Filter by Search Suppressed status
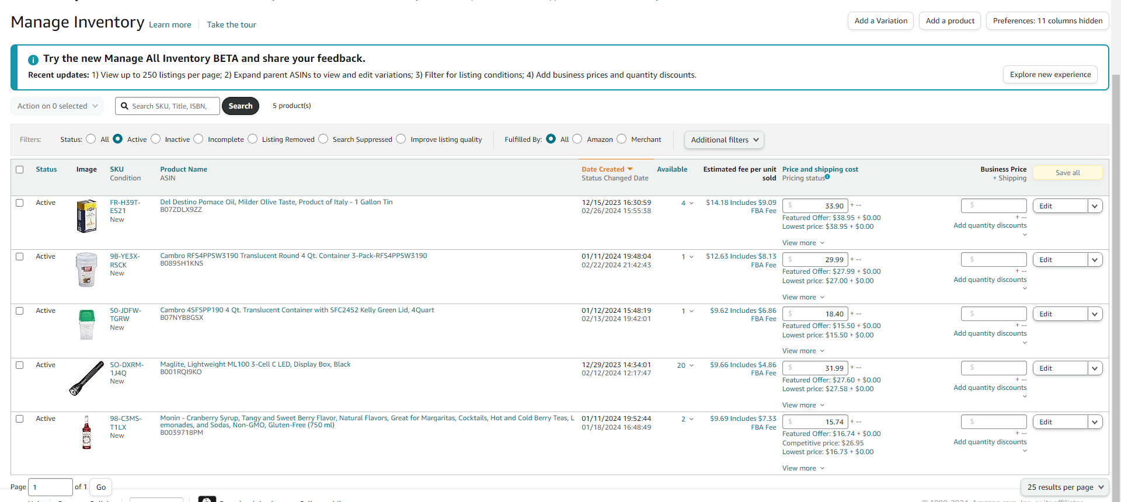This screenshot has width=1121, height=502. coord(323,139)
